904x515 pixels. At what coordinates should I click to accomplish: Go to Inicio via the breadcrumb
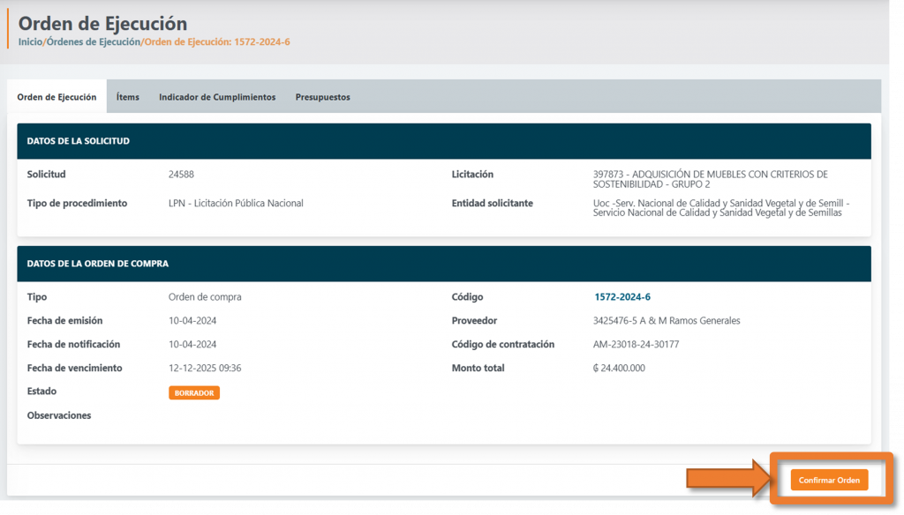point(30,41)
